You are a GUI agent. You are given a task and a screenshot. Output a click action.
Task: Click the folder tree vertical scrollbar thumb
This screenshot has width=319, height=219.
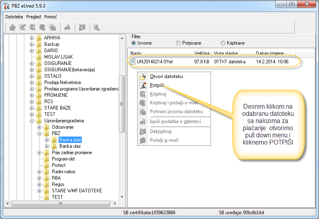pos(122,104)
